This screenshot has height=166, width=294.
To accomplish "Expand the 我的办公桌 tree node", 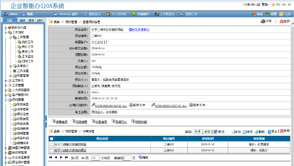I will [5, 28].
